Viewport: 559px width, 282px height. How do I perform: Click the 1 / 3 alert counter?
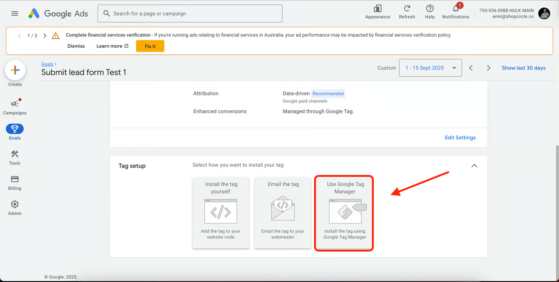(32, 36)
